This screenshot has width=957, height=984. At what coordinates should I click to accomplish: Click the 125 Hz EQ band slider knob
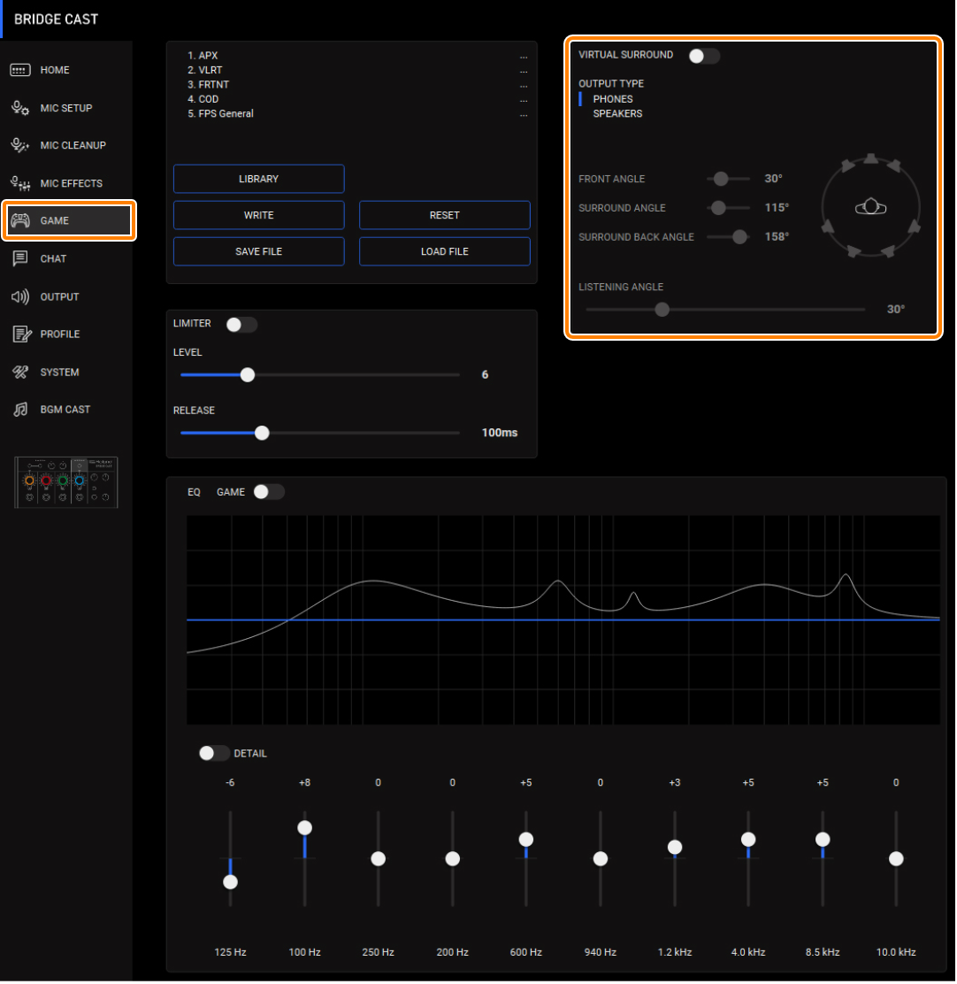[230, 881]
